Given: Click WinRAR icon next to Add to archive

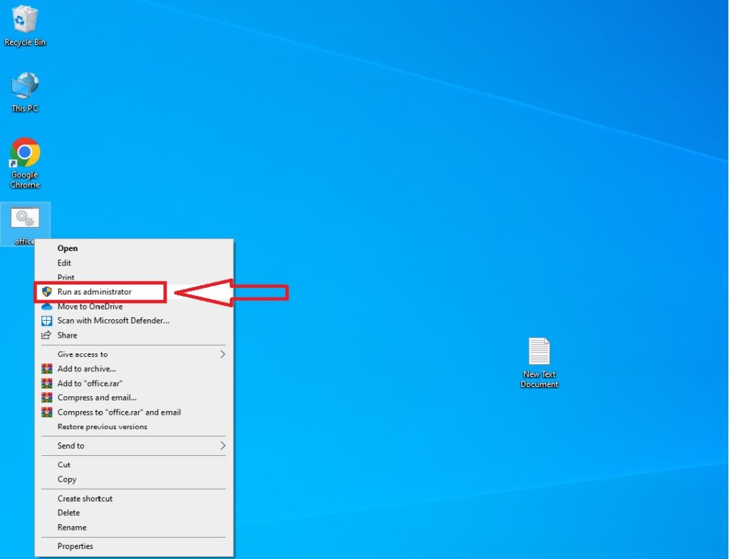Looking at the screenshot, I should click(x=46, y=368).
